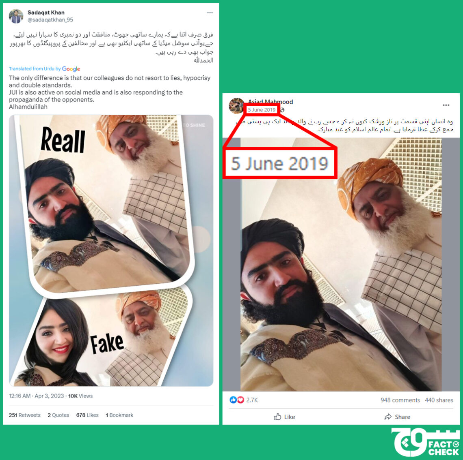Click the Translated from Urdu by Google link
The height and width of the screenshot is (460, 463).
tap(44, 68)
